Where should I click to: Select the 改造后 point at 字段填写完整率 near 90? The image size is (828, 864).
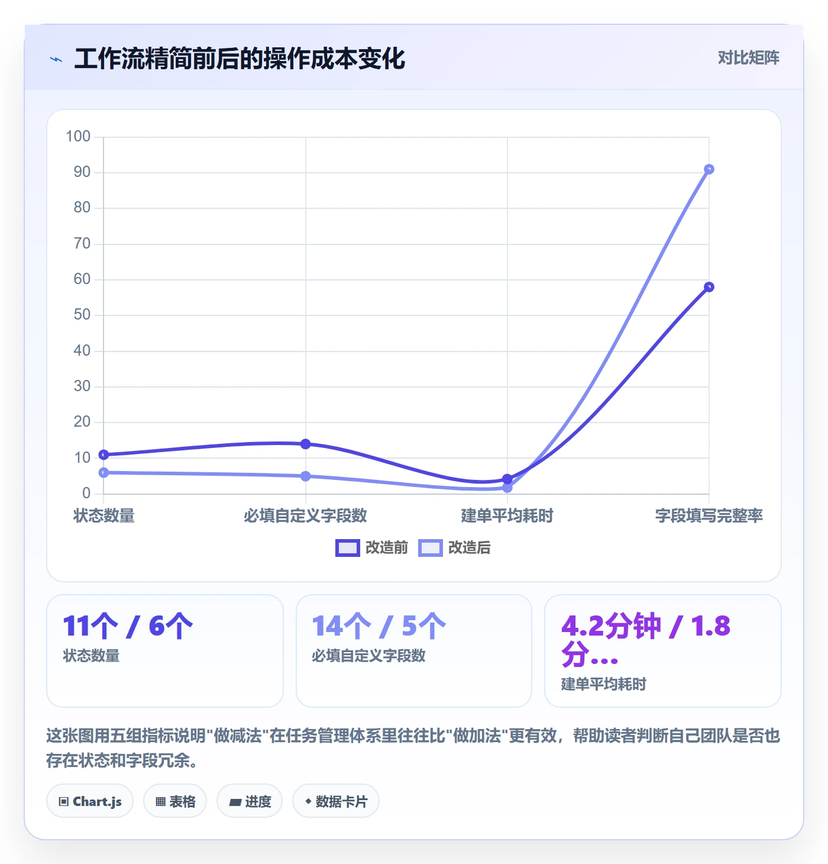(709, 169)
